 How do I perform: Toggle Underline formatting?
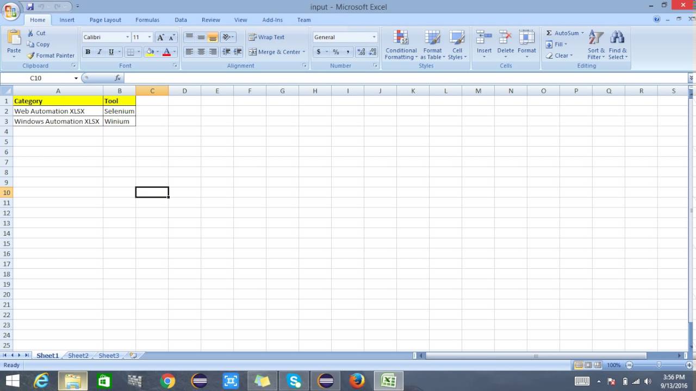(x=111, y=52)
